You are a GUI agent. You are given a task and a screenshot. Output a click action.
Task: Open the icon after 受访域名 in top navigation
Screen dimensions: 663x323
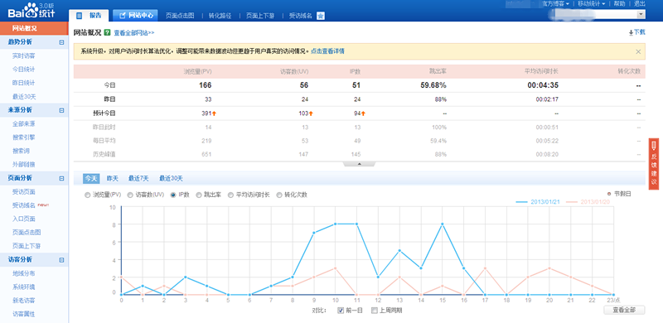(x=321, y=16)
